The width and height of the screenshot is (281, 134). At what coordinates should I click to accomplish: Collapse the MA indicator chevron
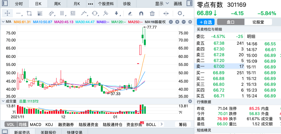point(3,22)
